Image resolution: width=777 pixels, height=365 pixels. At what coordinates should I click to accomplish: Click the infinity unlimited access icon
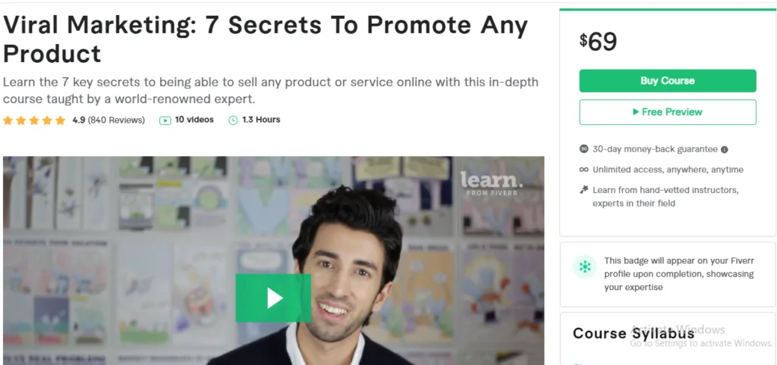coord(584,170)
